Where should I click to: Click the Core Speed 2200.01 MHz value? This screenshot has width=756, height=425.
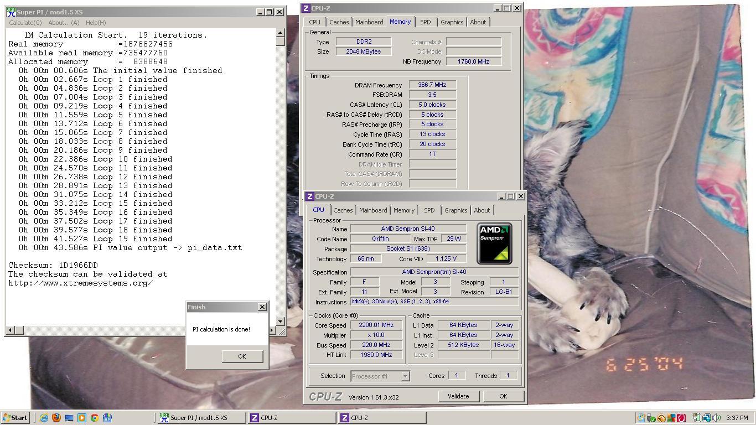376,325
